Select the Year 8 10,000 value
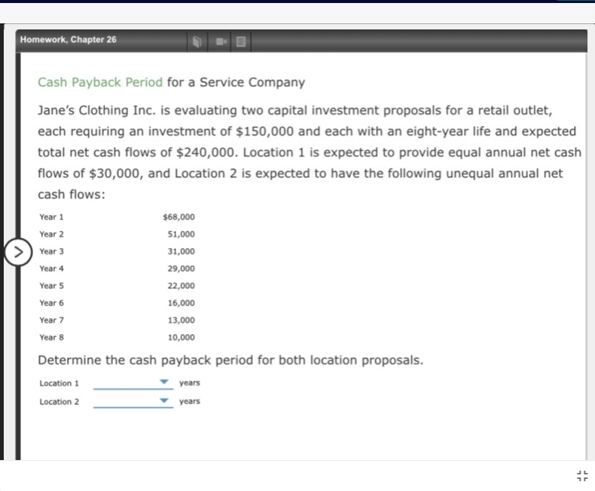The height and width of the screenshot is (491, 595). [182, 337]
